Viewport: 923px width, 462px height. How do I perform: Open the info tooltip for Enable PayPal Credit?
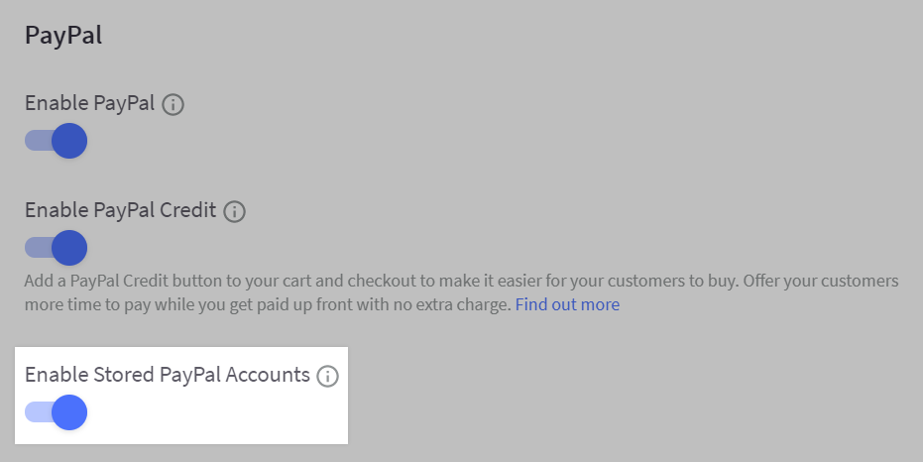[x=234, y=211]
